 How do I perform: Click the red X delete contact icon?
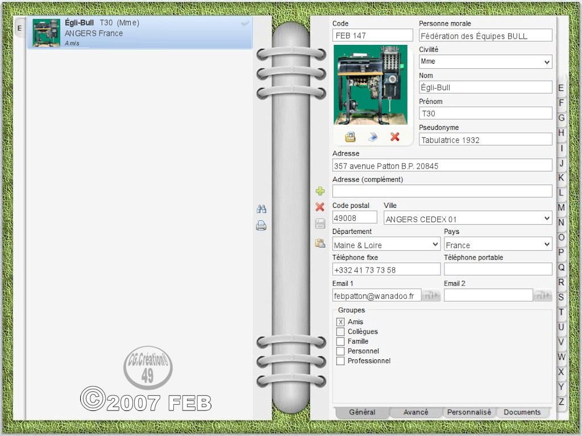point(320,207)
